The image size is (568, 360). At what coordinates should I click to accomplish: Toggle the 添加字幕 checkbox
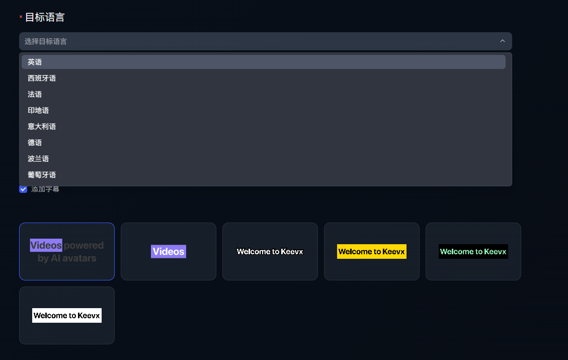click(x=23, y=189)
